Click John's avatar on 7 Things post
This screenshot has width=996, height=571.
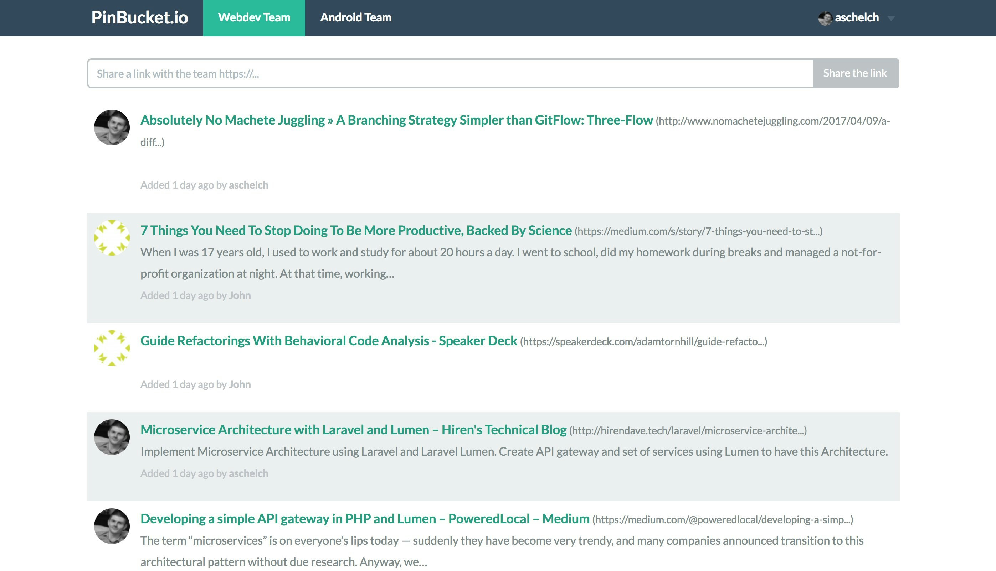(112, 238)
